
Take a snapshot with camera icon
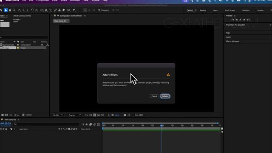coord(125,115)
